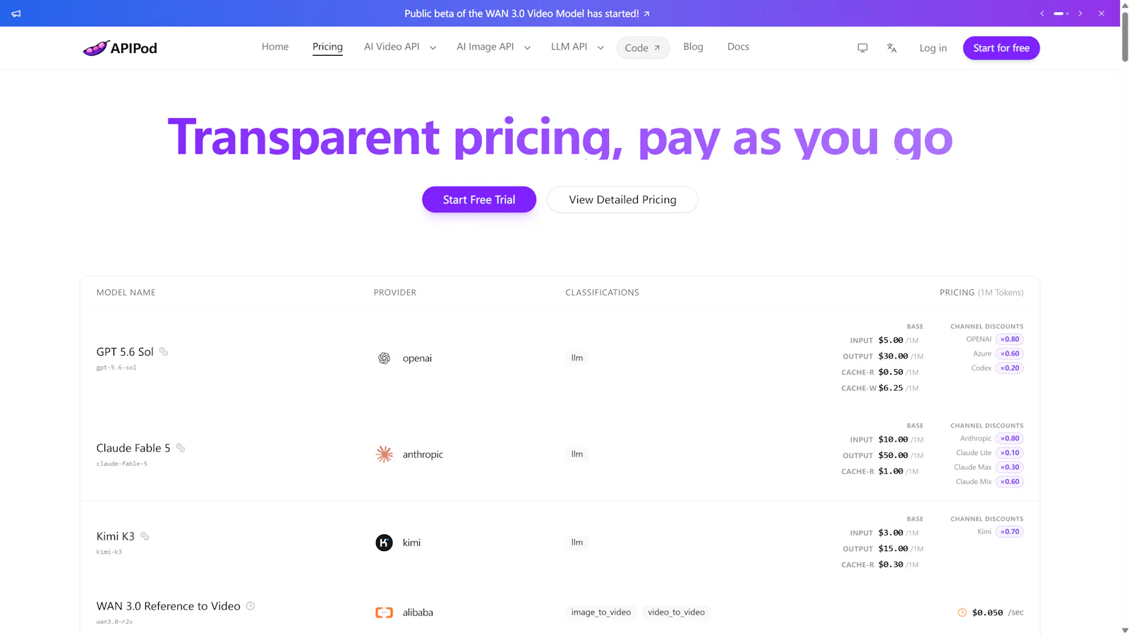Click the Alibaba provider logo
Screen dimensions: 1129x635
pyautogui.click(x=384, y=612)
